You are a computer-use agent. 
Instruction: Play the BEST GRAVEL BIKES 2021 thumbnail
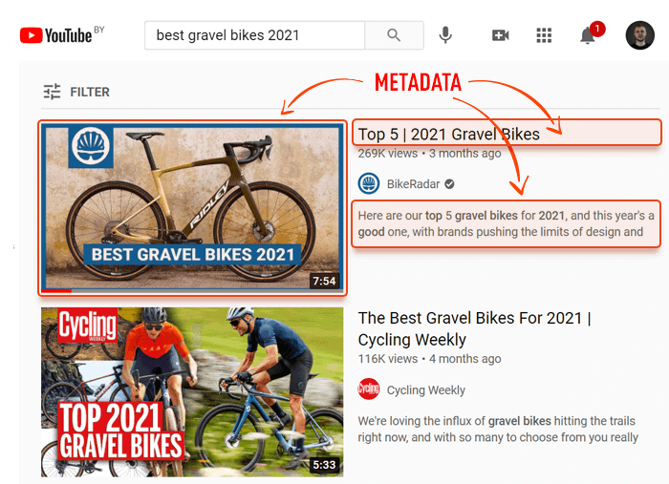point(192,207)
